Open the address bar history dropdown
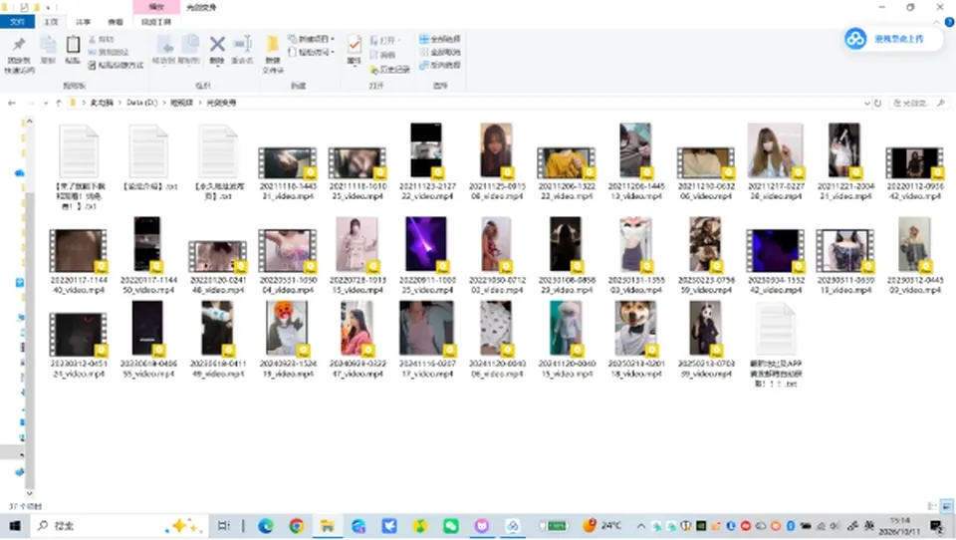956x540 pixels. (x=867, y=104)
